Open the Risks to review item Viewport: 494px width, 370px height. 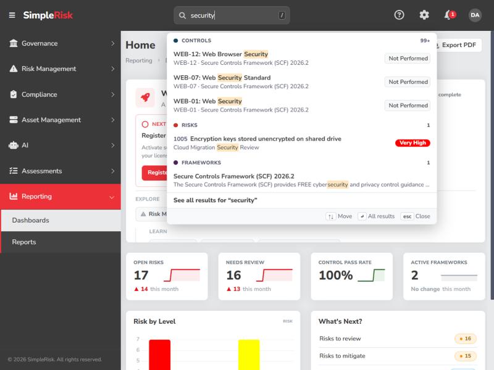[x=398, y=339]
